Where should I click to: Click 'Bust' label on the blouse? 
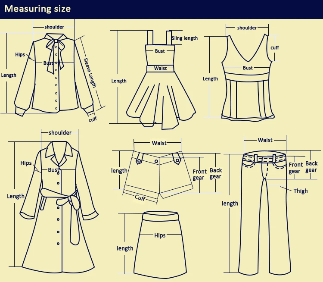[x=48, y=63]
